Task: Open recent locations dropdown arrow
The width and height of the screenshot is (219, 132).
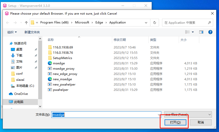Action: coord(21,22)
